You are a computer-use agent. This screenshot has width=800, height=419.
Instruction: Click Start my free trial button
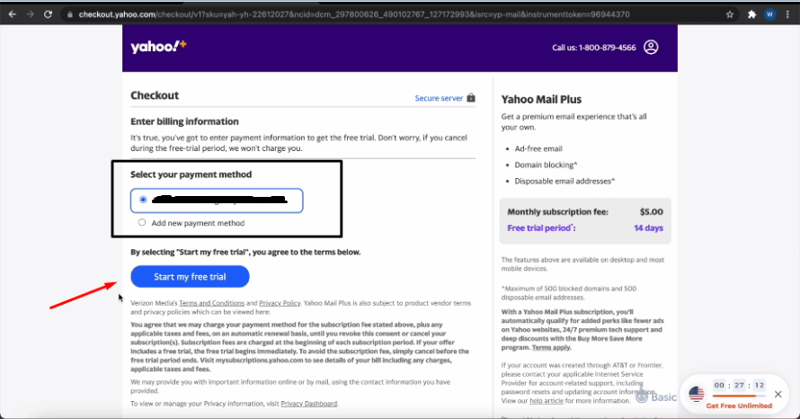point(190,277)
